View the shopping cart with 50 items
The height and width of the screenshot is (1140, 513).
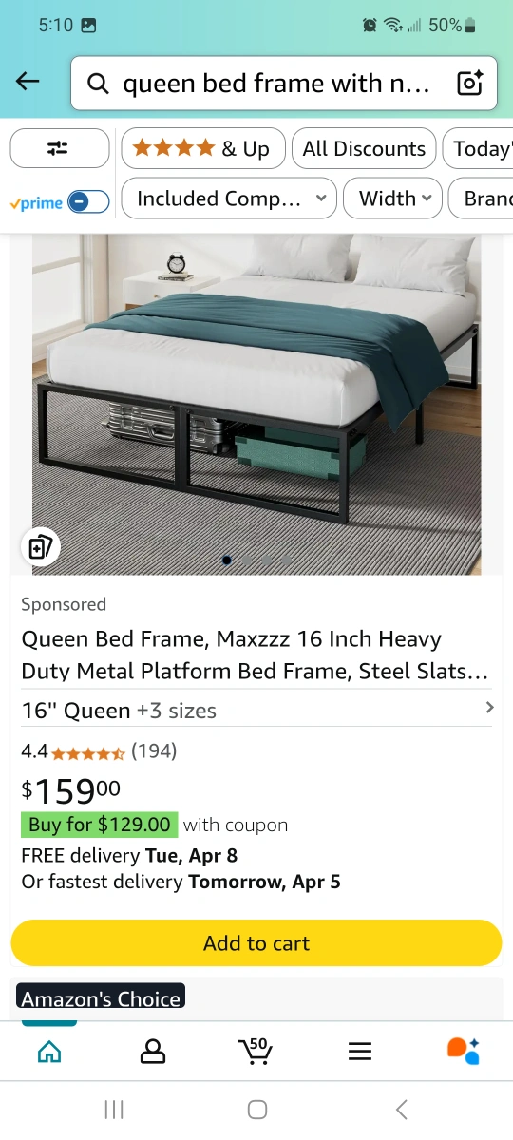255,1051
